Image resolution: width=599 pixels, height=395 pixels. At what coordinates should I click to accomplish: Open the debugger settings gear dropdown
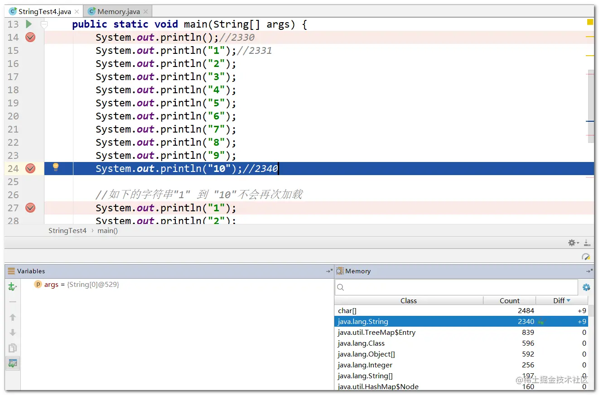pyautogui.click(x=574, y=243)
